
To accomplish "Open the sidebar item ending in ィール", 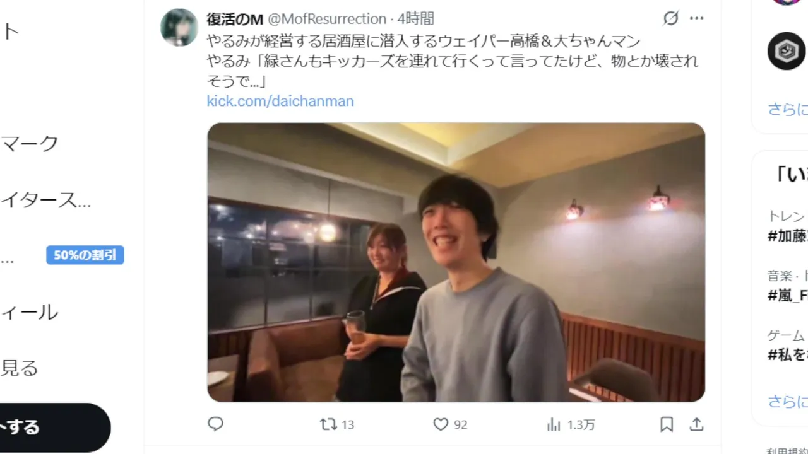I will click(30, 312).
